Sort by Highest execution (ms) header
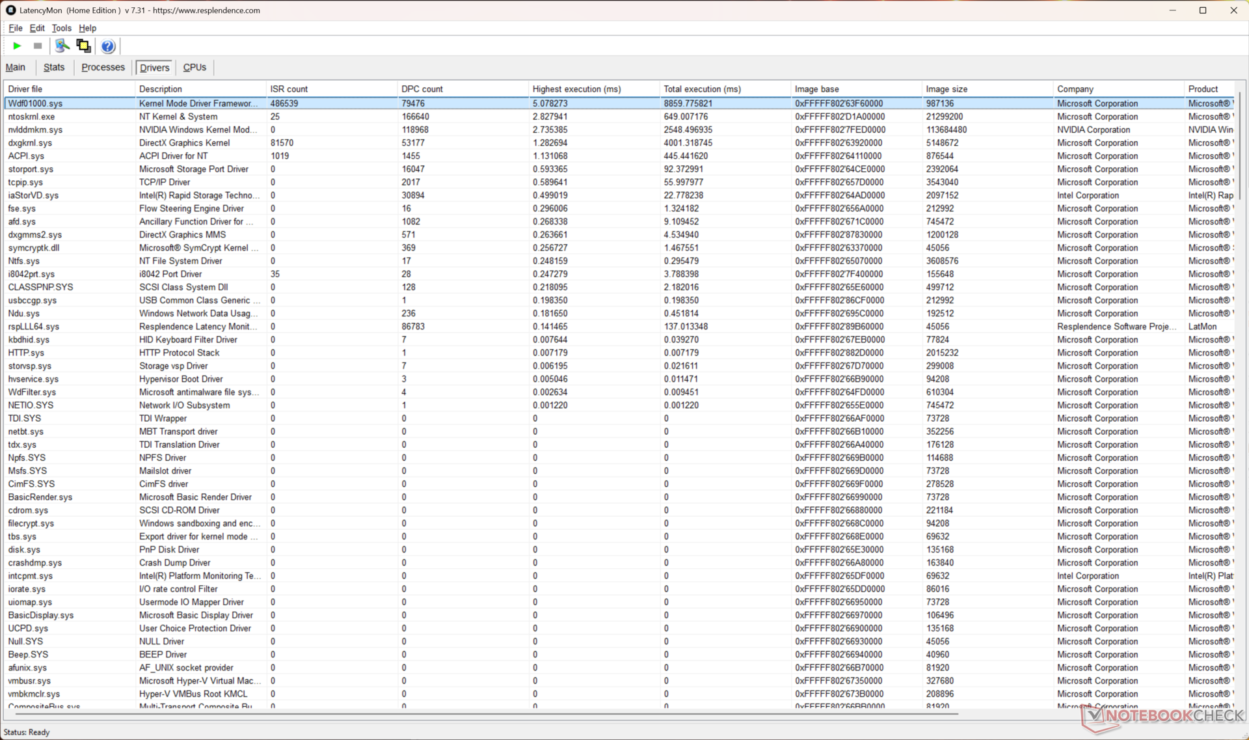The width and height of the screenshot is (1249, 740). point(595,89)
